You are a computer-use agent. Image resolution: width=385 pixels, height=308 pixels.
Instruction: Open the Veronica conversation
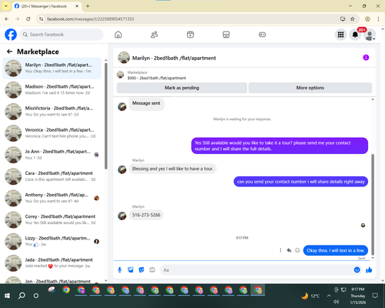pos(52,133)
